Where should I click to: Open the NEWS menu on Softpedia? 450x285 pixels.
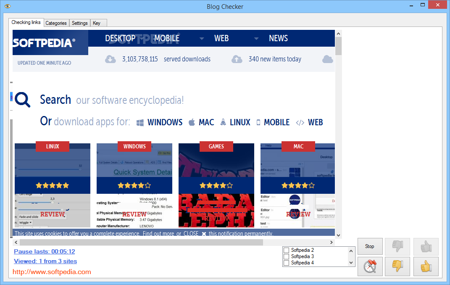278,38
